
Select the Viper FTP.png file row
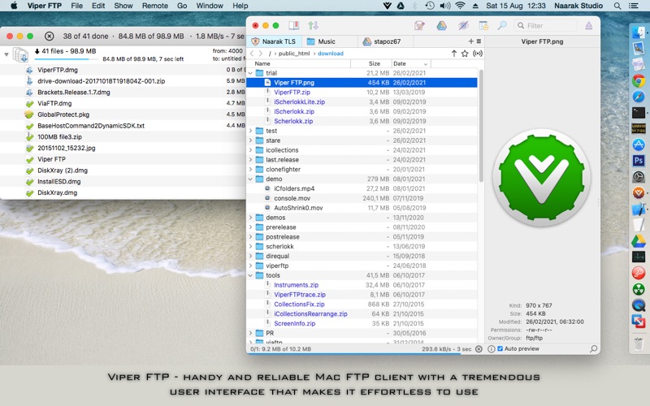362,83
